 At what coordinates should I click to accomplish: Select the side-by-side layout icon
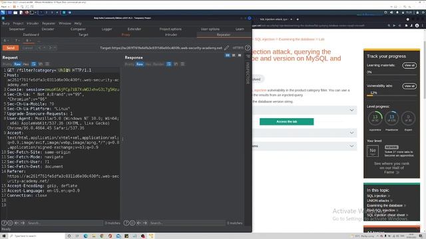[x=228, y=55]
